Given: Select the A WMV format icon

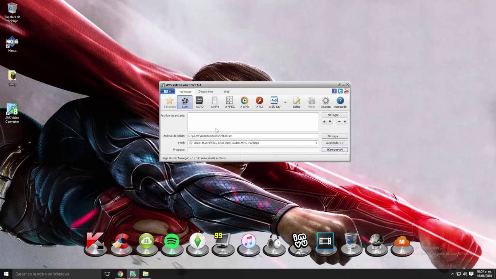Looking at the screenshot, I should (x=245, y=102).
